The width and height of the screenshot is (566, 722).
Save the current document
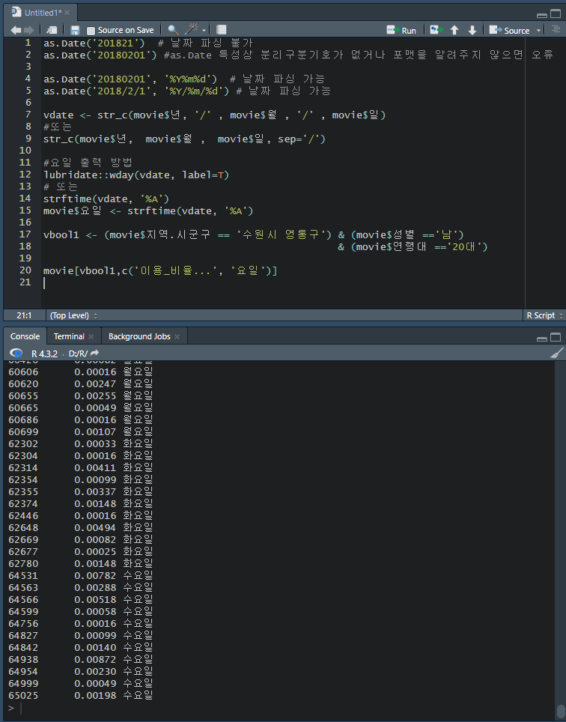tap(75, 31)
